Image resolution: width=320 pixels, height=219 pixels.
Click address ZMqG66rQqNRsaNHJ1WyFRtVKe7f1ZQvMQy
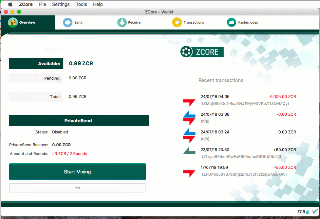[245, 104]
